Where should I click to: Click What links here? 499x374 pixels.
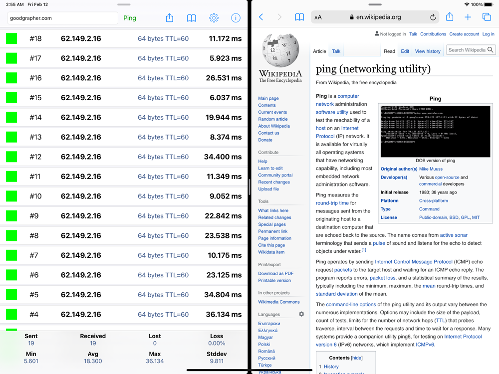click(x=273, y=210)
